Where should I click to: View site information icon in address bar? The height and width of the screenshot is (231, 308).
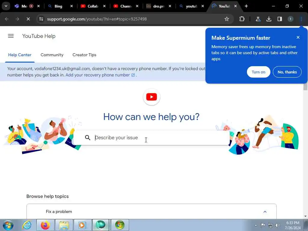tap(41, 19)
